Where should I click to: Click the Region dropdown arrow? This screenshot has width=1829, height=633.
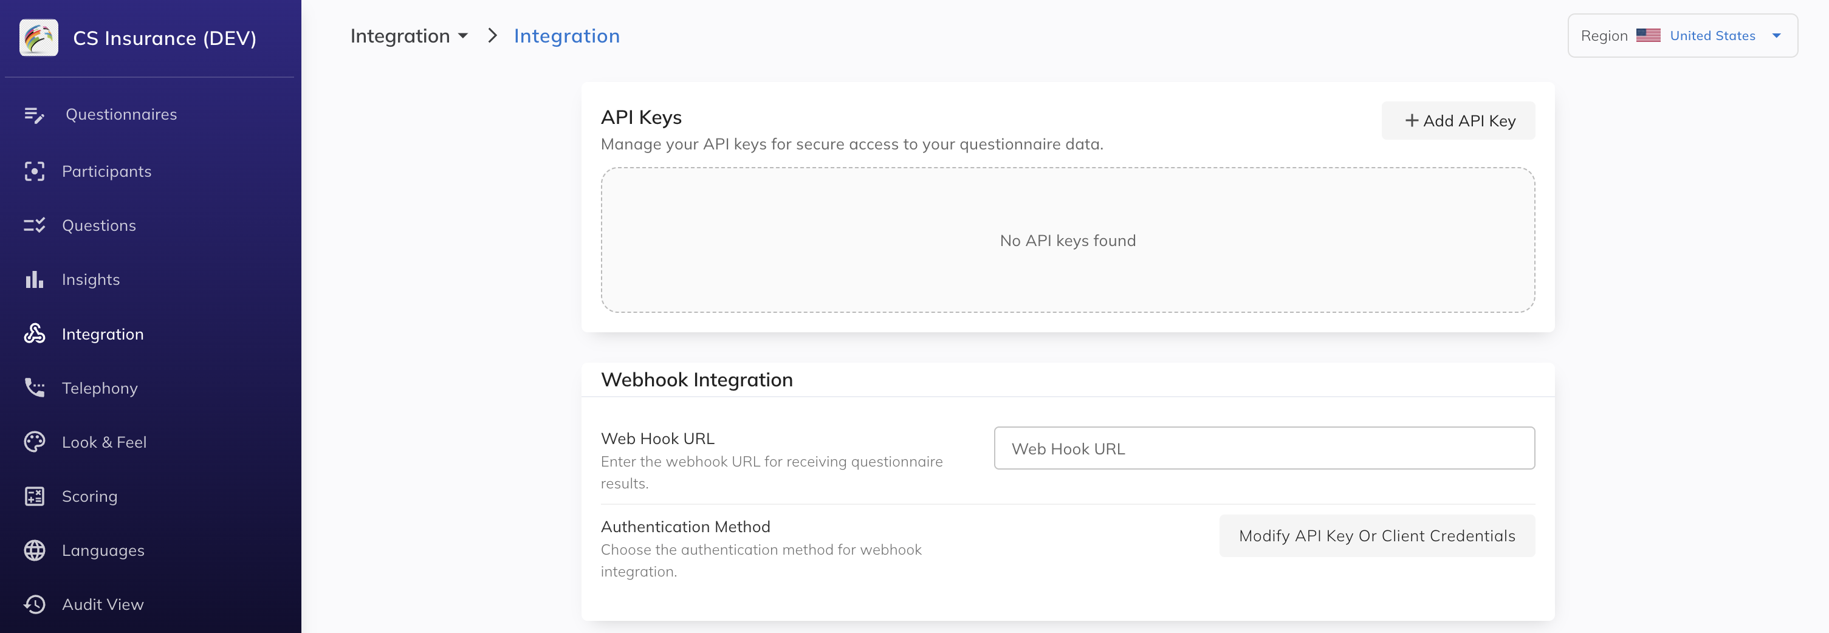click(1777, 35)
